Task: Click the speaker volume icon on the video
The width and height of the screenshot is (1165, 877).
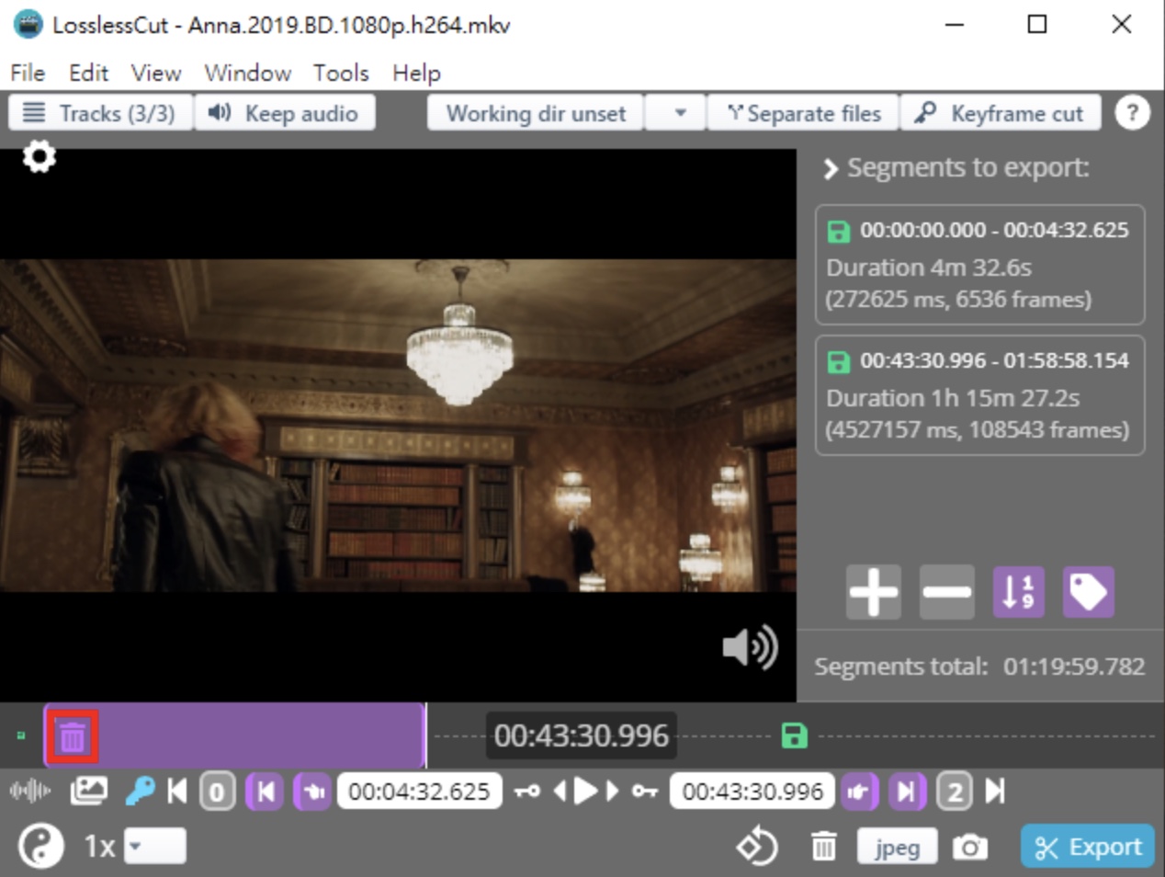Action: click(x=750, y=648)
